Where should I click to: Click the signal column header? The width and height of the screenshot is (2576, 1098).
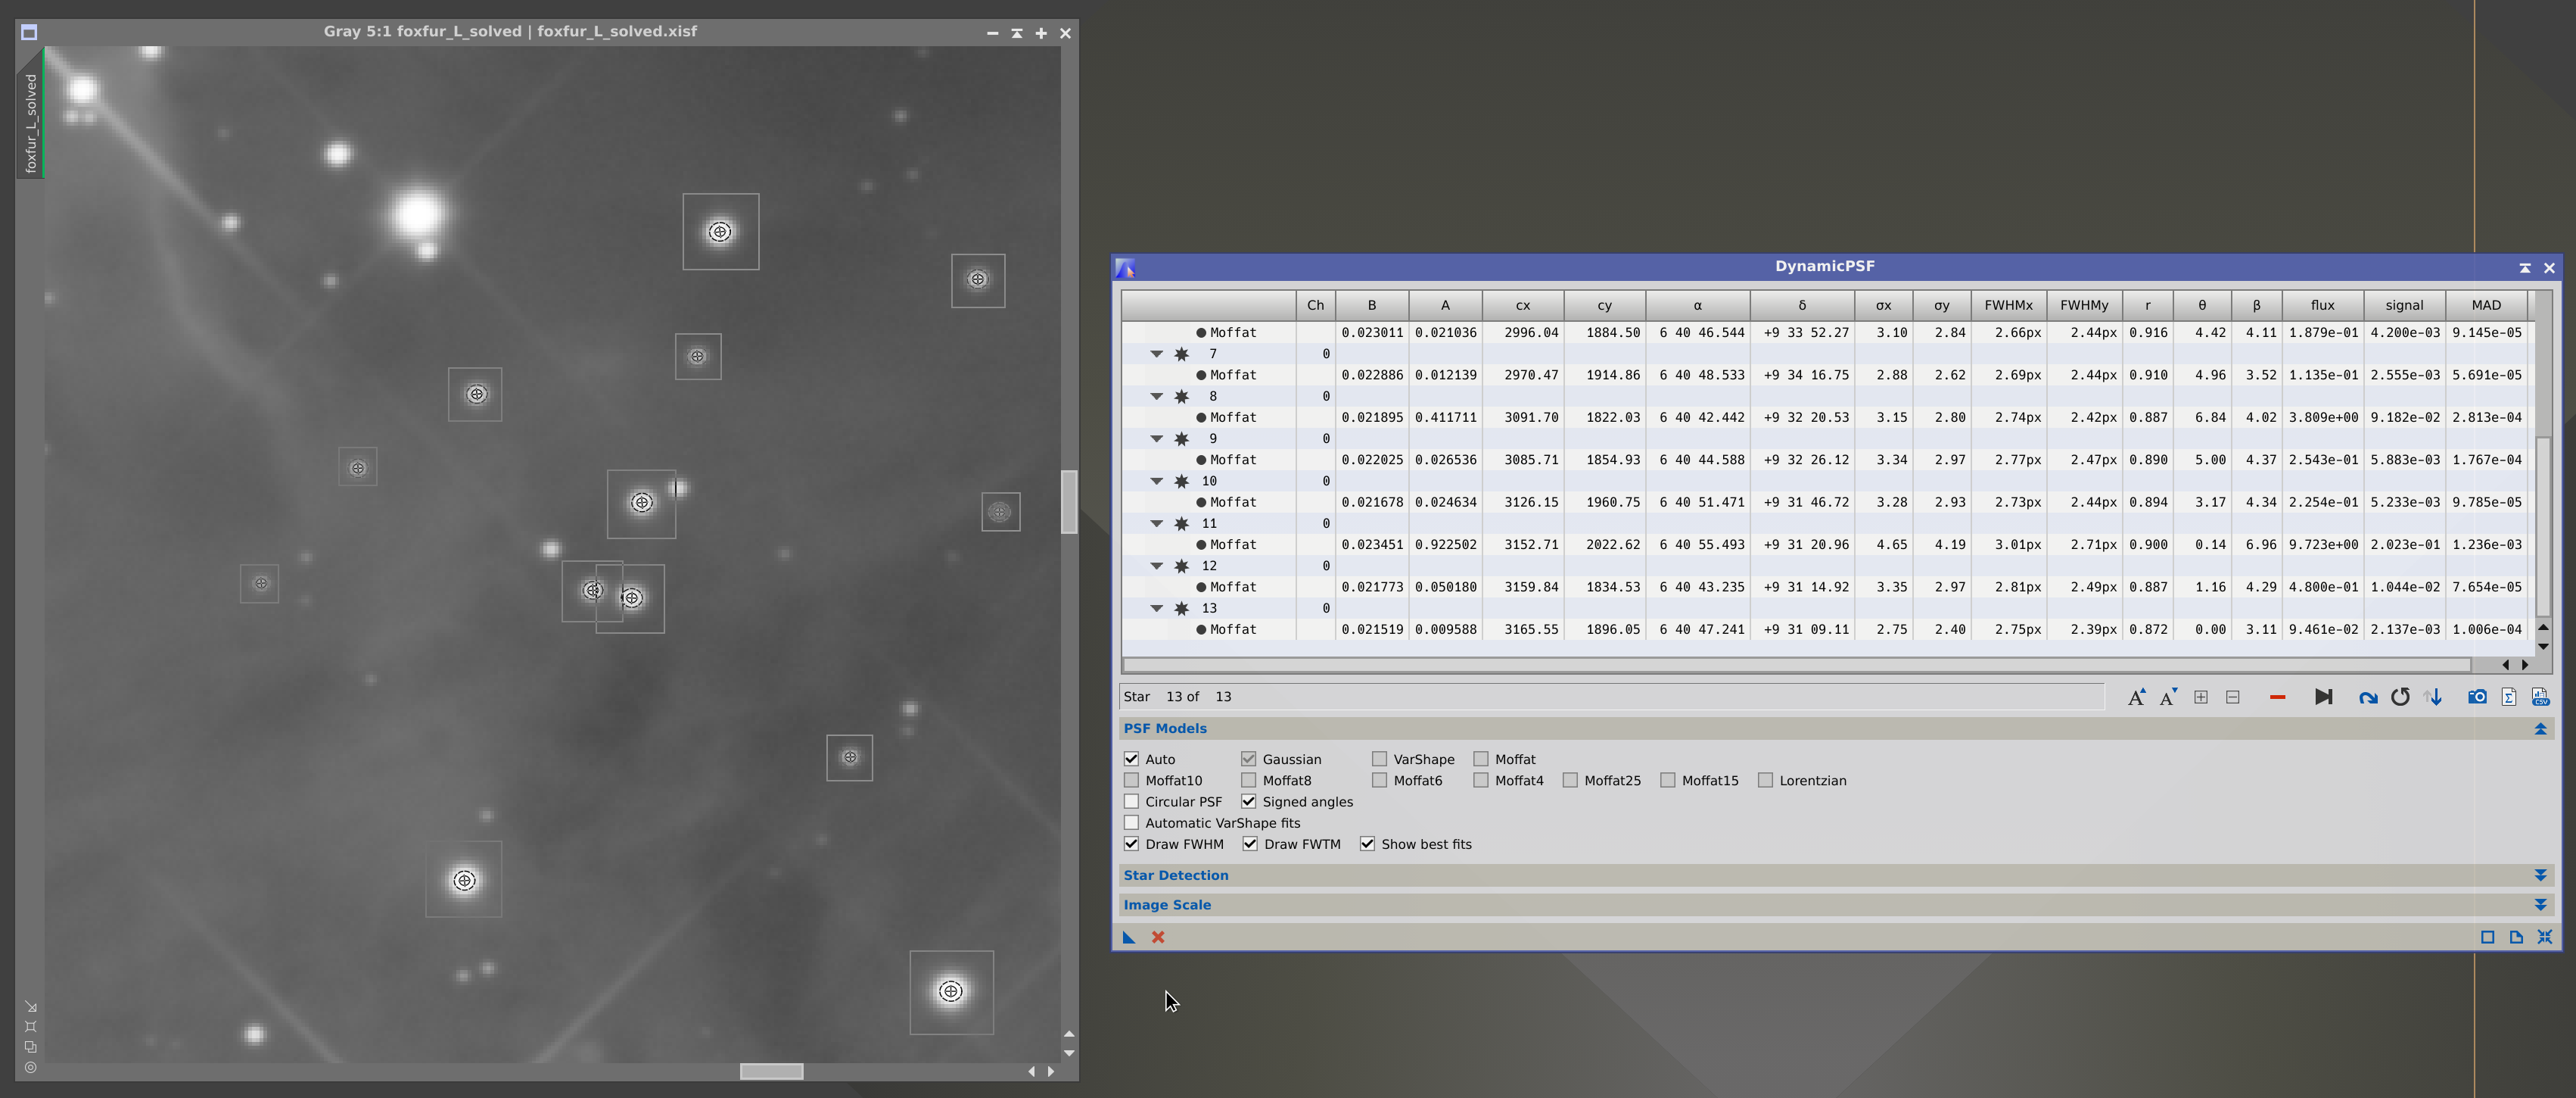[2404, 305]
